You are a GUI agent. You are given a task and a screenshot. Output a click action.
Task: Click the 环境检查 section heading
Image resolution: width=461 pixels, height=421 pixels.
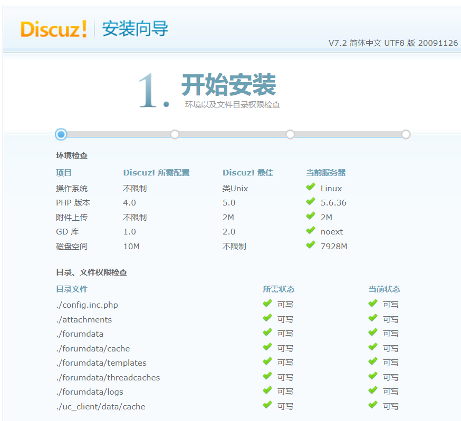tap(72, 155)
